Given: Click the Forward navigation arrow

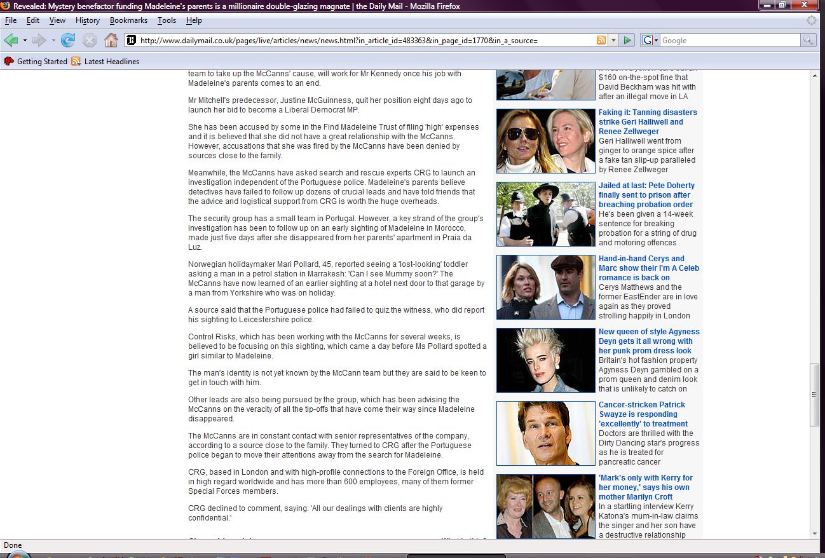Looking at the screenshot, I should pos(39,41).
